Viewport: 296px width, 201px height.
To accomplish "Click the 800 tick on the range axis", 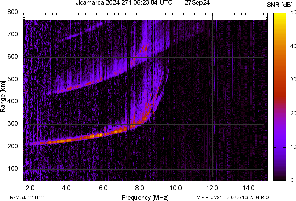I will click(x=13, y=12).
